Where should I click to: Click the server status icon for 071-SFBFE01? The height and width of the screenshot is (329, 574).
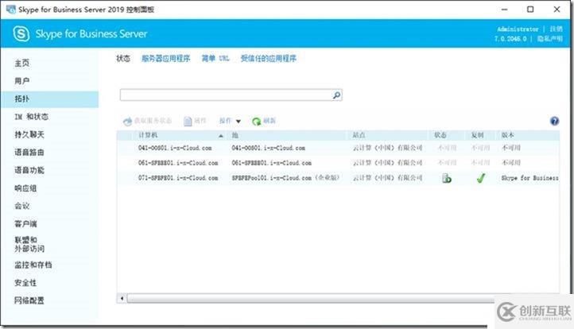click(447, 178)
